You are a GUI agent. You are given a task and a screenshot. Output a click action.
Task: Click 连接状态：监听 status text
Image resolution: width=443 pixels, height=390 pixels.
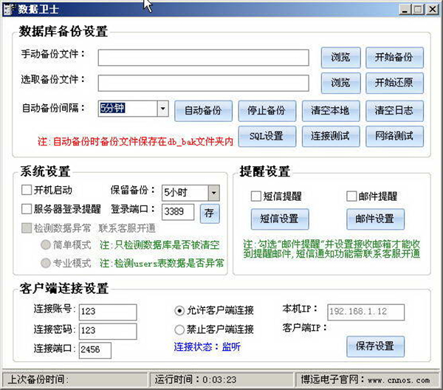tap(207, 347)
